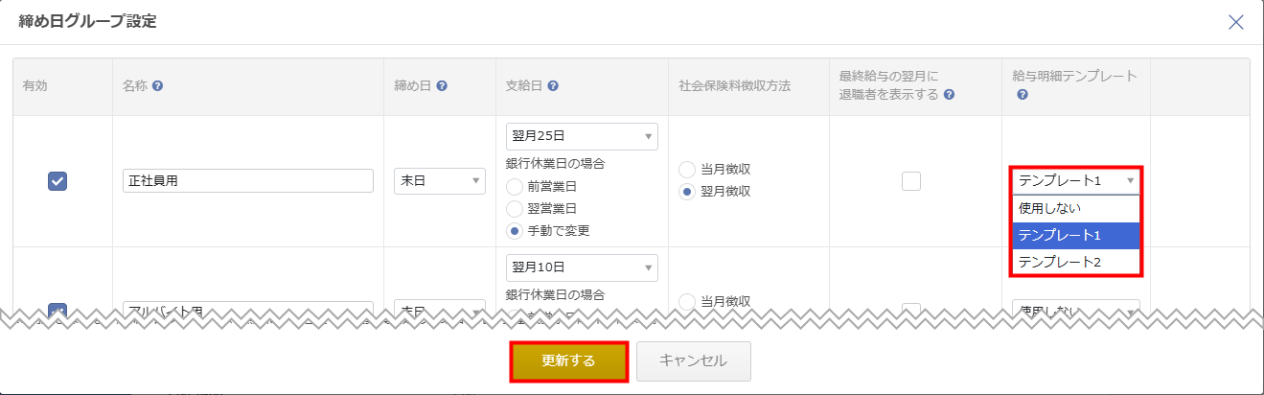Select the 前営業日 radio button
This screenshot has width=1264, height=395.
click(x=515, y=187)
